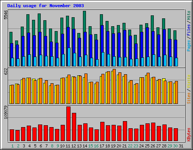
Task: Click day label 19 on the x-axis
Action: (x=113, y=146)
